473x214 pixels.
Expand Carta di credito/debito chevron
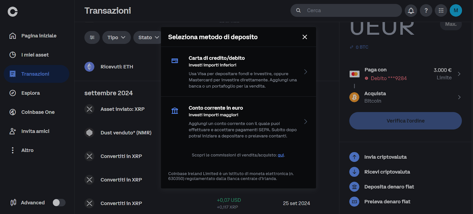click(306, 72)
